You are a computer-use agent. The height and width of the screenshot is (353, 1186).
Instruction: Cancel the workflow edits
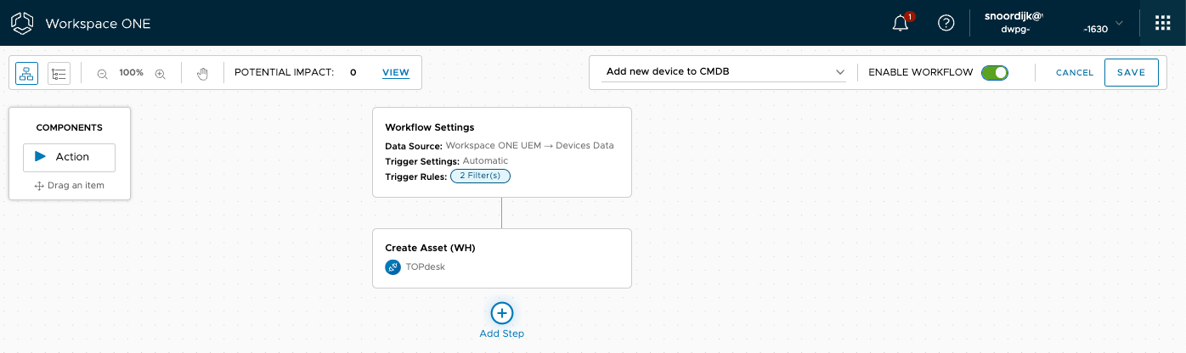pos(1074,73)
